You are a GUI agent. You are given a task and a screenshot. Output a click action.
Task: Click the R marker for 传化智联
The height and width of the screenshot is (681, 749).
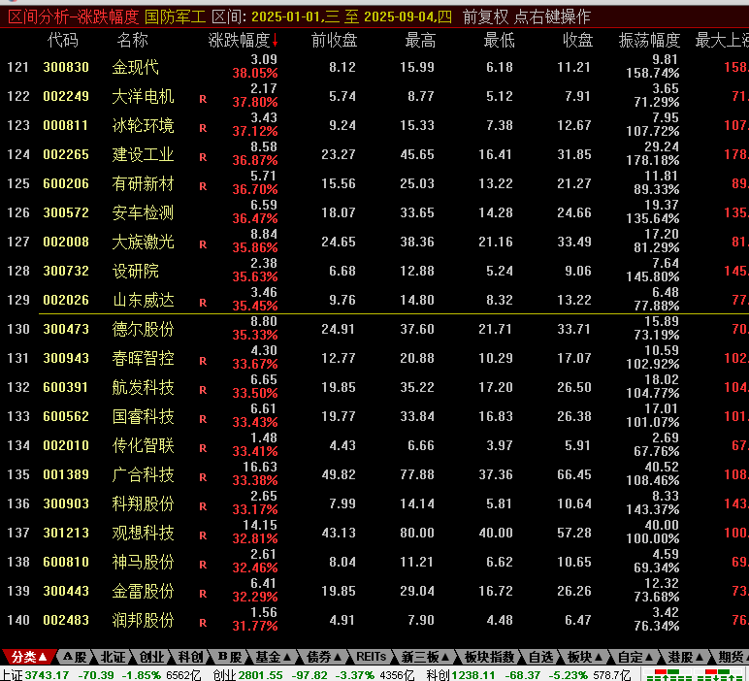pyautogui.click(x=203, y=448)
